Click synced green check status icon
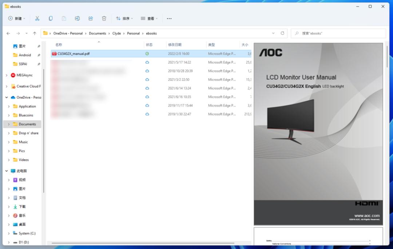Image resolution: width=393 pixels, height=249 pixels. [147, 54]
